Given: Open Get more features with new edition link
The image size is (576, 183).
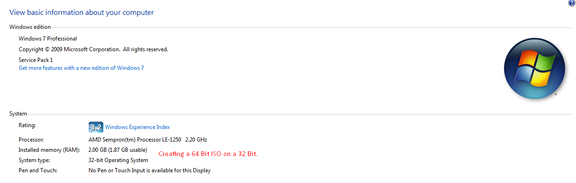Looking at the screenshot, I should coord(81,68).
